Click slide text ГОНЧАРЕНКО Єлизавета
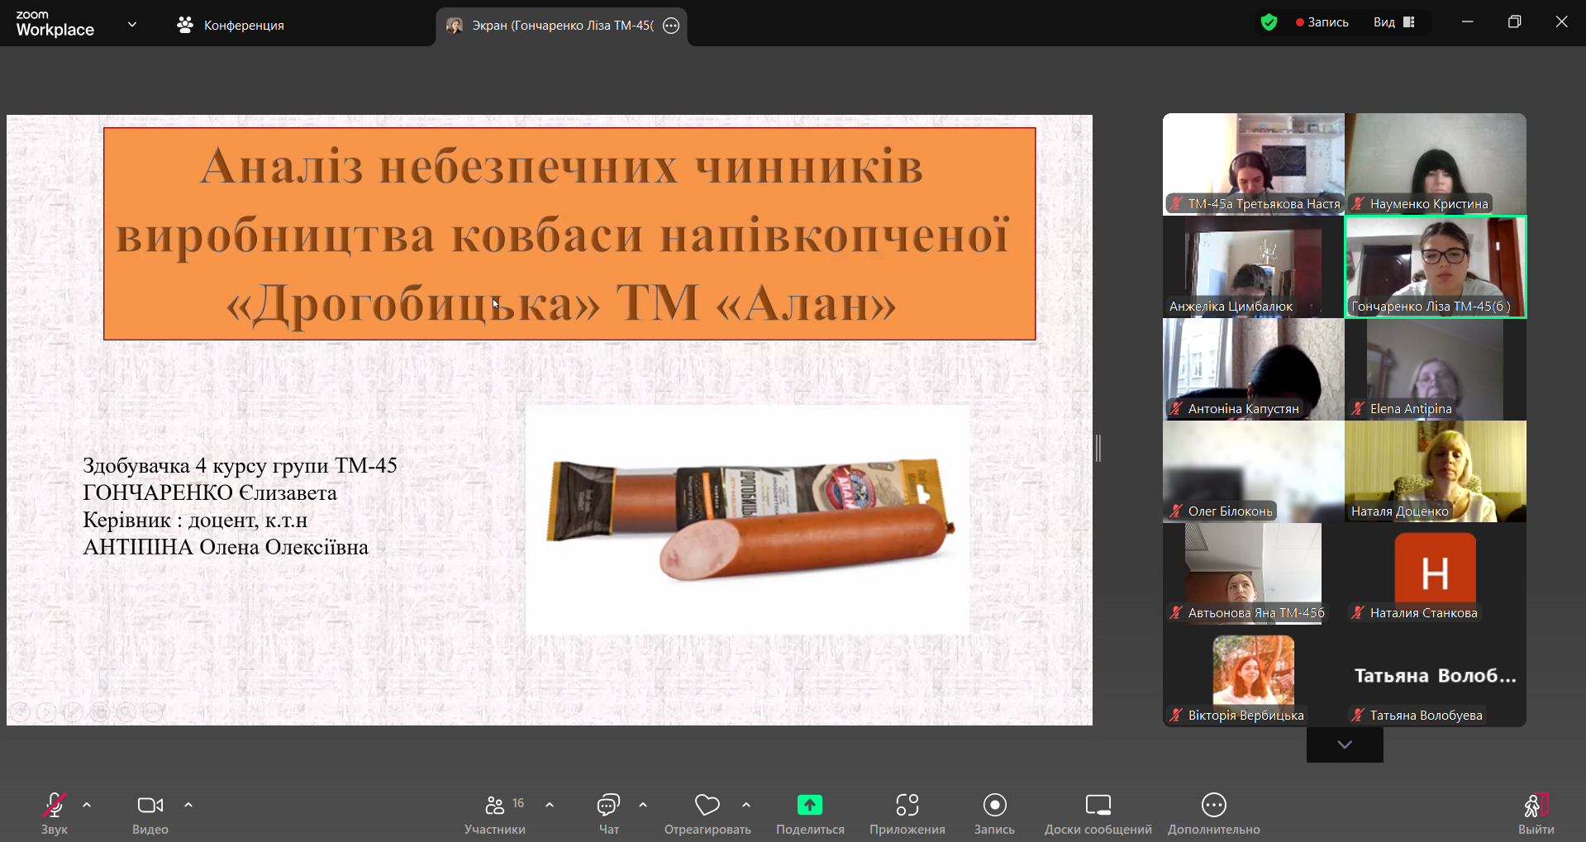Screen dimensions: 1586x842 point(210,492)
